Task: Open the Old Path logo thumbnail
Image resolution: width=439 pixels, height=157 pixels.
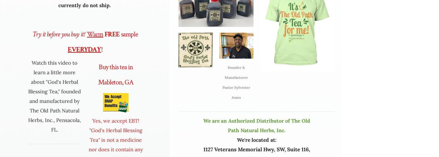Action: tap(196, 50)
